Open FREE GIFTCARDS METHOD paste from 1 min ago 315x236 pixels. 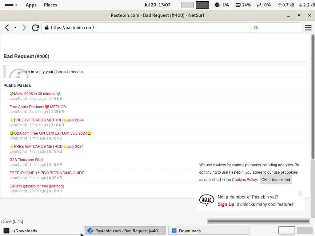coord(47,147)
